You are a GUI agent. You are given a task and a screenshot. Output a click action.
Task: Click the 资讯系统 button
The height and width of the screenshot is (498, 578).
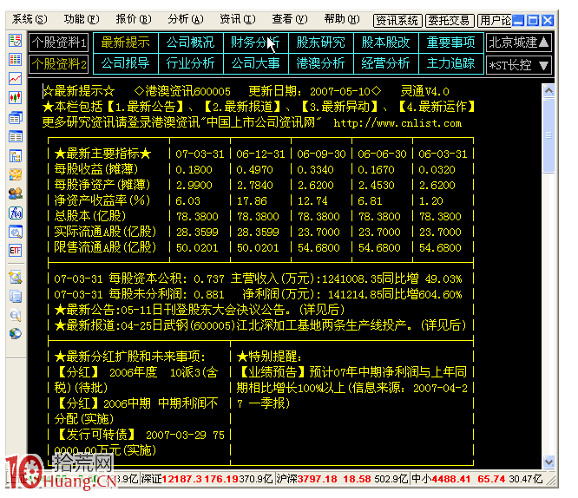(x=397, y=21)
